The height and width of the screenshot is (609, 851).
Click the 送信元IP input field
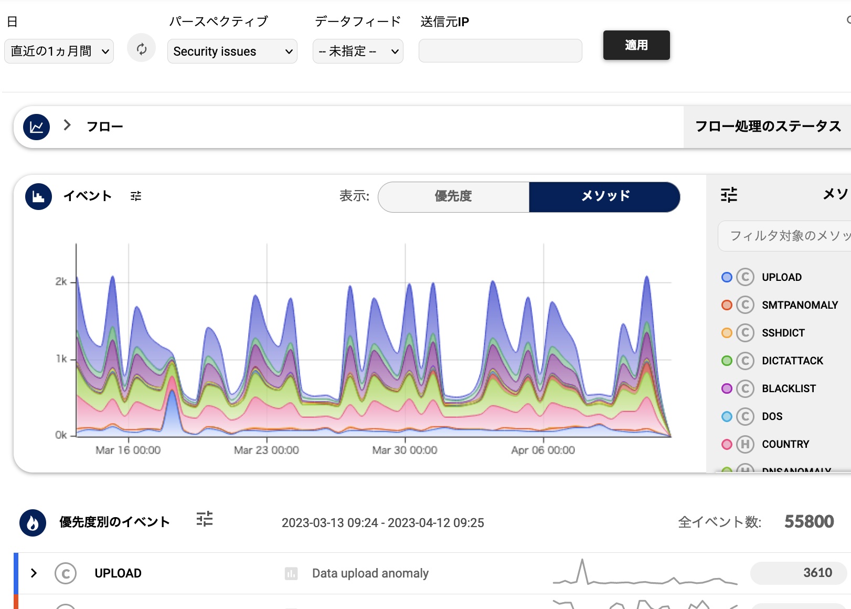click(500, 51)
